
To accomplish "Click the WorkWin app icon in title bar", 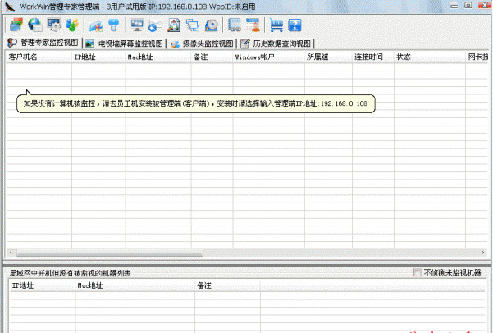I will [x=10, y=7].
